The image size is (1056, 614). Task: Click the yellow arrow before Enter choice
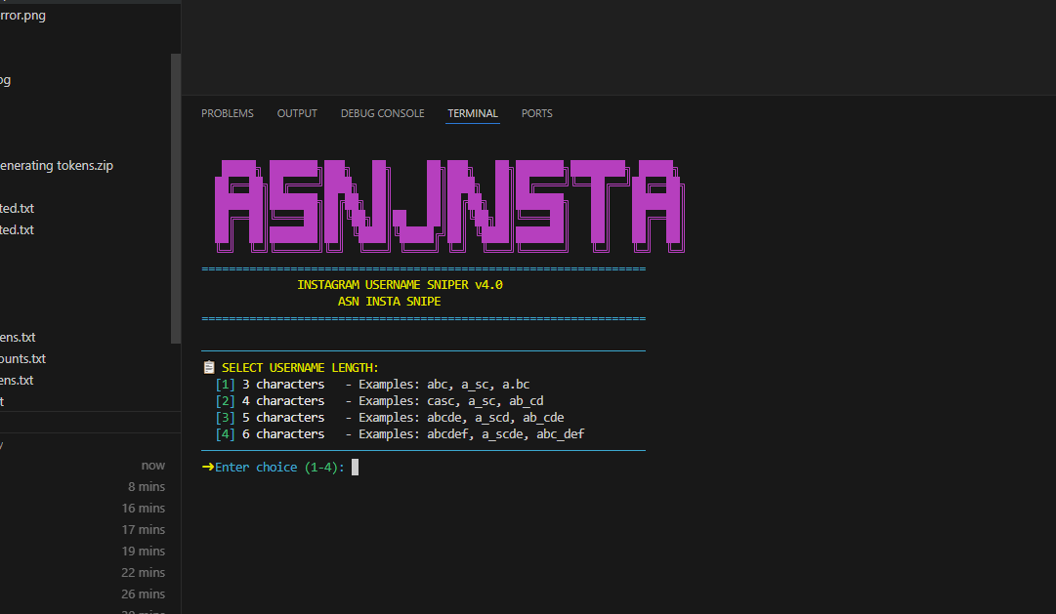(208, 468)
